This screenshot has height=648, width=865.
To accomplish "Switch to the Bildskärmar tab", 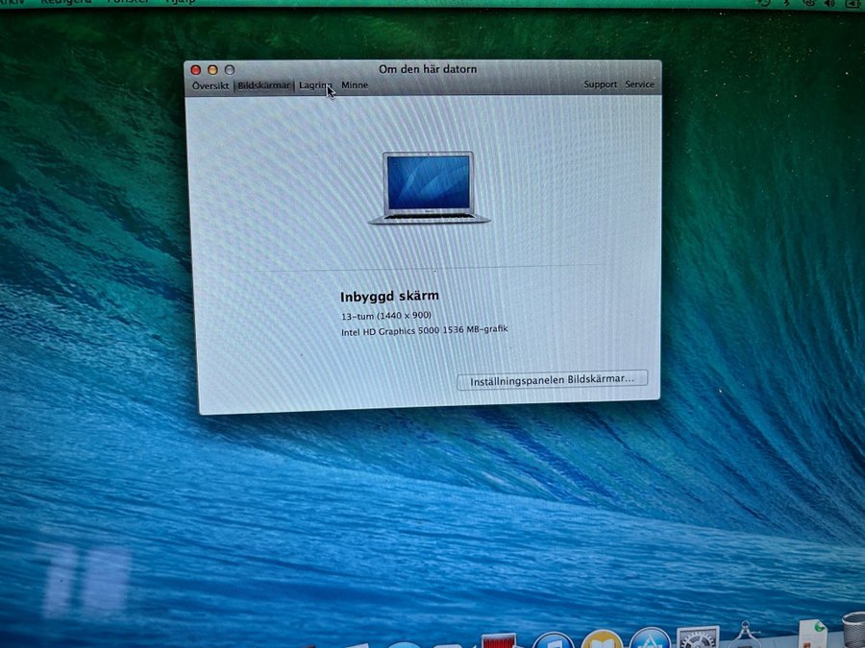I will (x=263, y=85).
